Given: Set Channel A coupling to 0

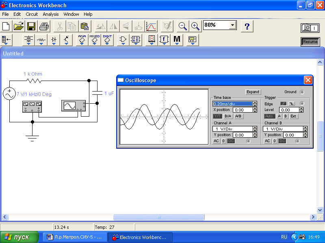Looking at the screenshot, I should pos(223,141).
